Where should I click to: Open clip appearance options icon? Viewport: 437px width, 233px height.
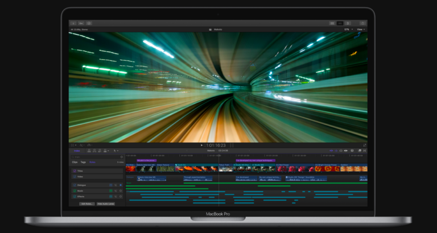tap(352, 151)
